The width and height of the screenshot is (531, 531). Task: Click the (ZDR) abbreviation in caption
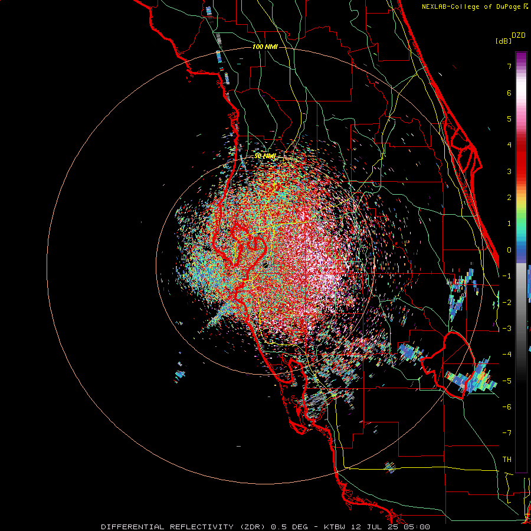pos(253,527)
